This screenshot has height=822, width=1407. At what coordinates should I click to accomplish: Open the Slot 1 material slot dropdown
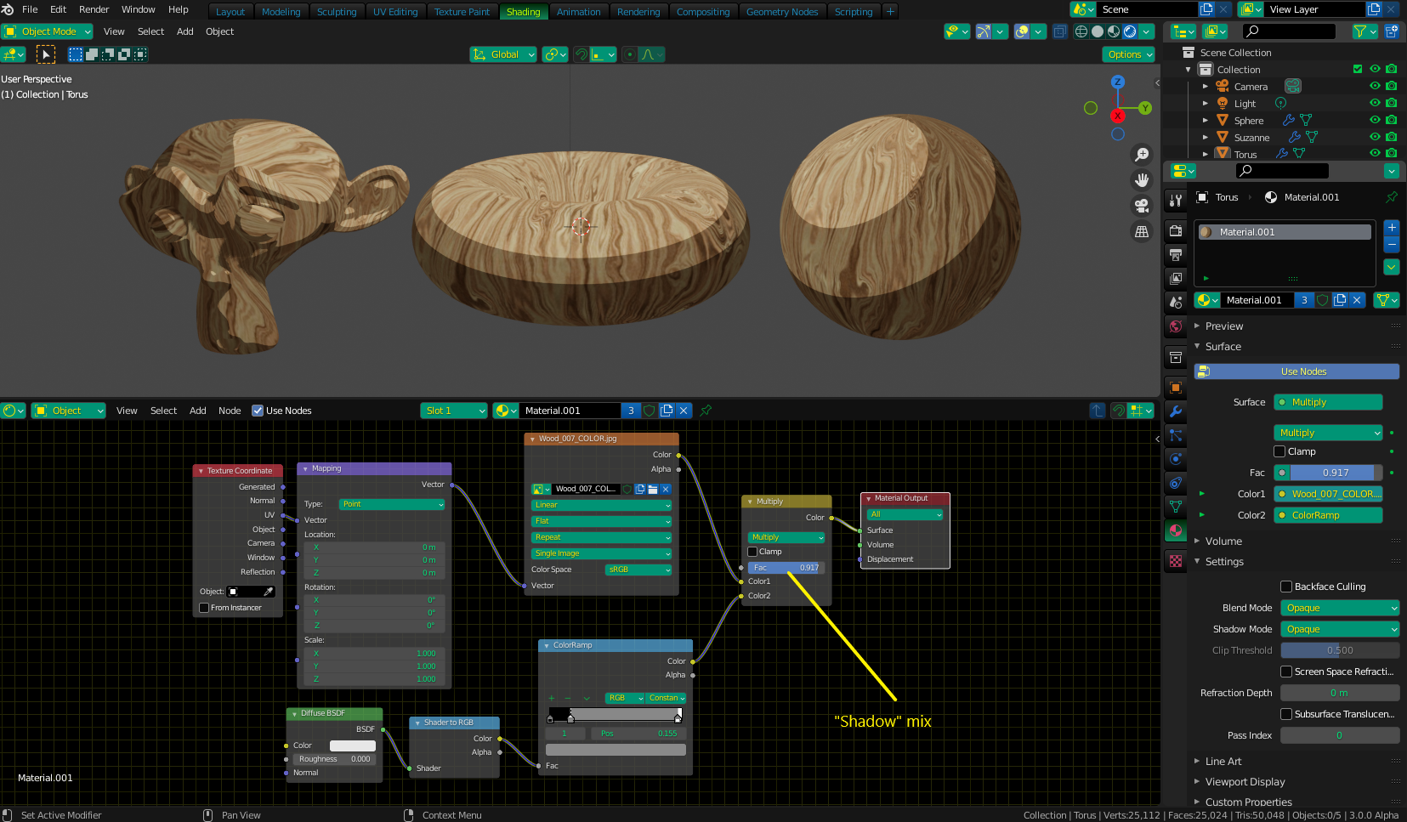click(x=454, y=411)
